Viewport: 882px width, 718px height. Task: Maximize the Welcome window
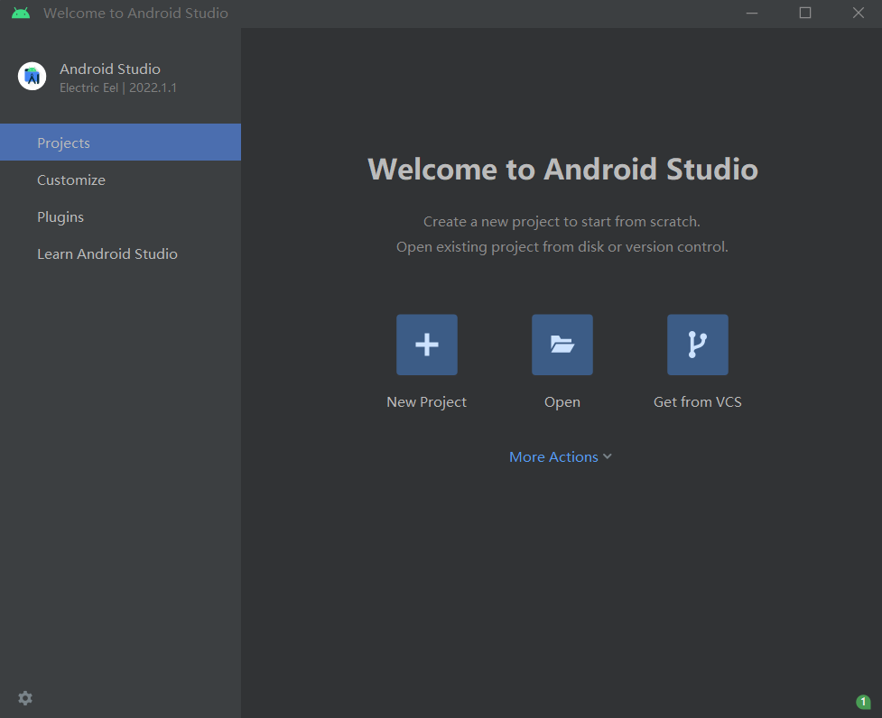coord(805,13)
